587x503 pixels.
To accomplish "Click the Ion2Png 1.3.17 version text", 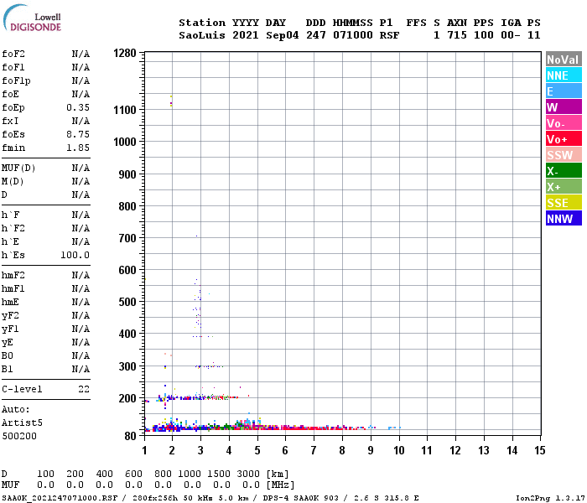I will tap(550, 498).
